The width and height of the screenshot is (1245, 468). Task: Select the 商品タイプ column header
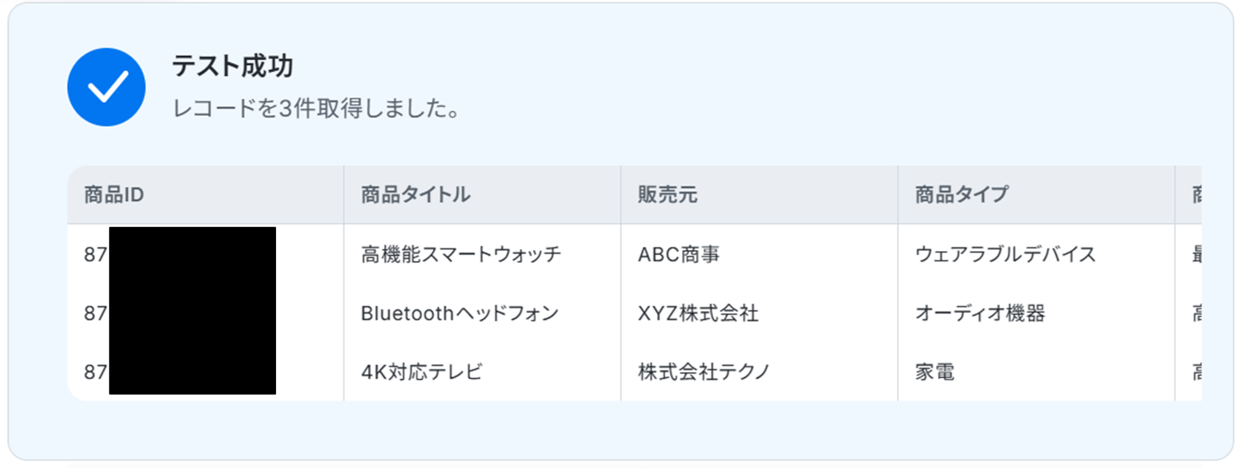(x=962, y=195)
